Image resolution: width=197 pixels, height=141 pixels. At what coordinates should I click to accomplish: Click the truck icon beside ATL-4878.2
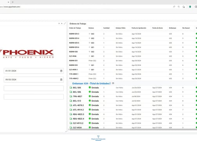tap(71, 105)
